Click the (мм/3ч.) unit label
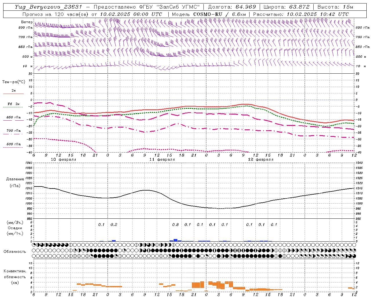 (x=15, y=222)
